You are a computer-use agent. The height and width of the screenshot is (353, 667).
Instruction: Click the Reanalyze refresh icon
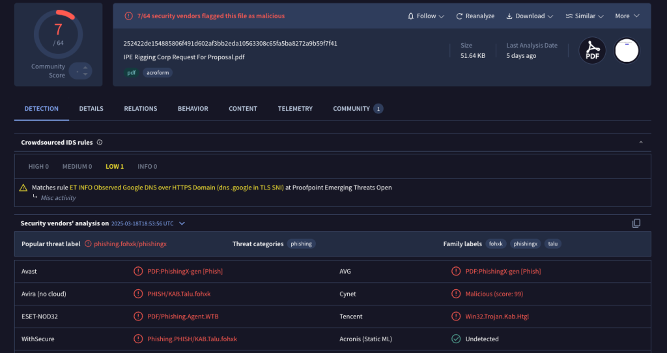click(459, 16)
